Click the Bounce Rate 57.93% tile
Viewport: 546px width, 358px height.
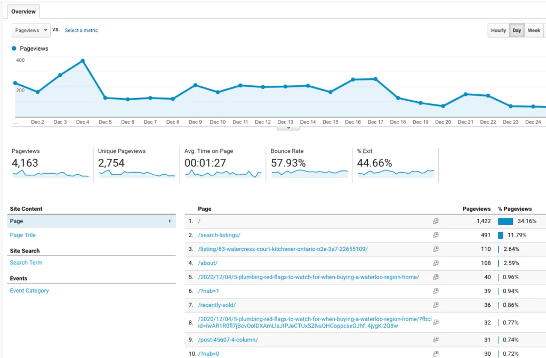(x=309, y=164)
